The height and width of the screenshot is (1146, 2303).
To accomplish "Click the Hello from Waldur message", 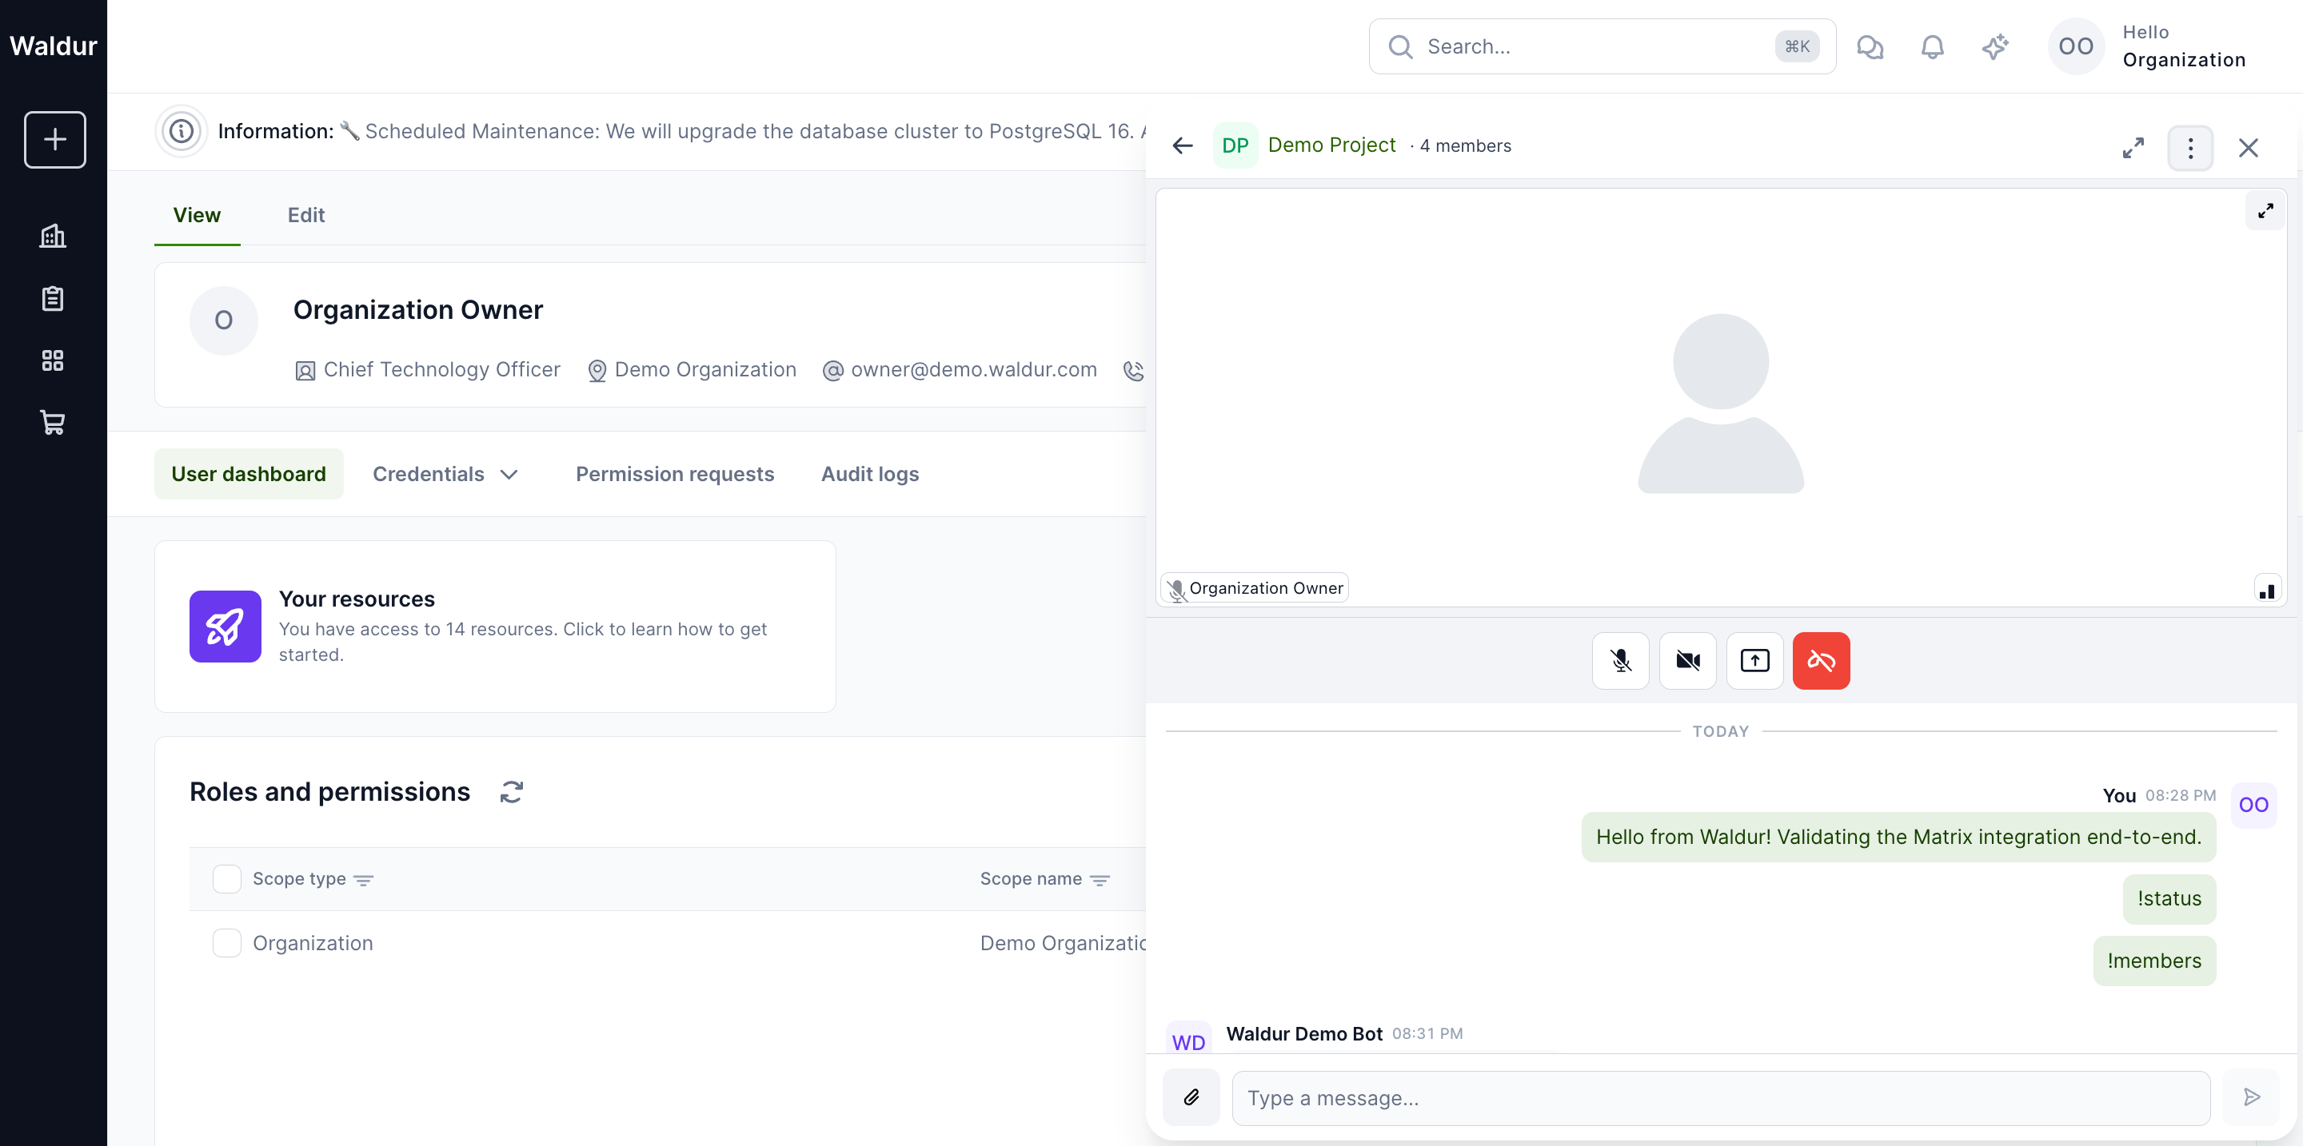I will click(1899, 837).
